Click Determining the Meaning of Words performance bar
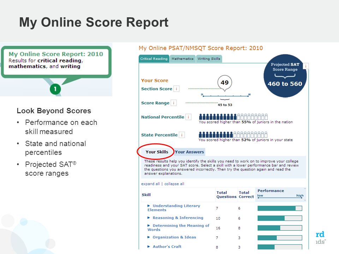Viewport: 339px width, 254px height. [280, 228]
